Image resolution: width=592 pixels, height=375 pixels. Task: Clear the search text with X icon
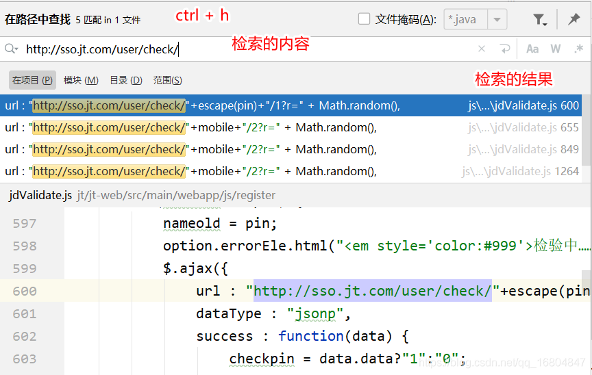point(482,49)
